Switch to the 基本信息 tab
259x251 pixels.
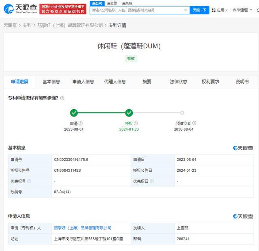pyautogui.click(x=51, y=82)
